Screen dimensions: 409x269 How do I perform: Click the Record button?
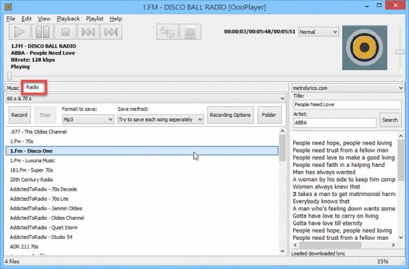pos(20,115)
